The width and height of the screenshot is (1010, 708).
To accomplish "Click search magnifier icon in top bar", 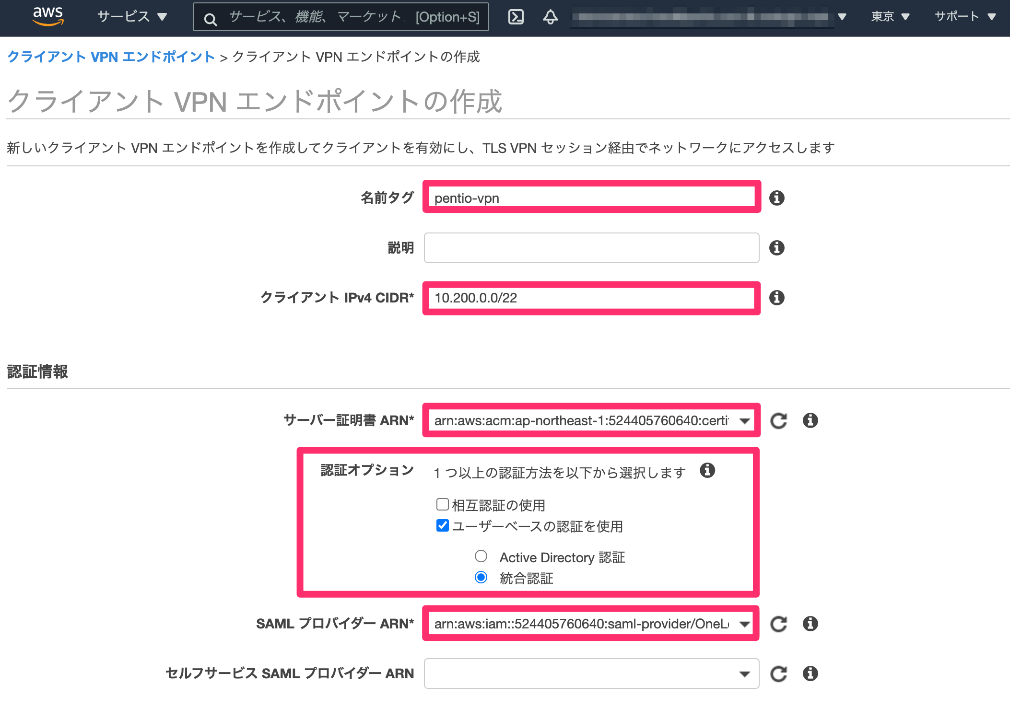I will coord(210,19).
